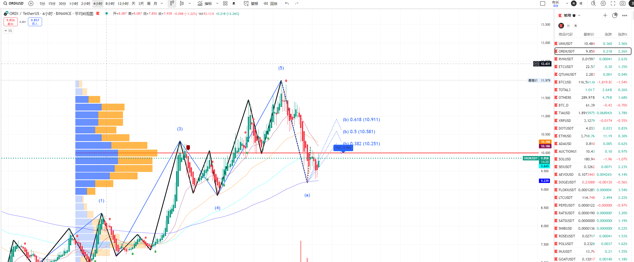
Task: Select UNIUSDT in the watchlist
Action: [592, 44]
